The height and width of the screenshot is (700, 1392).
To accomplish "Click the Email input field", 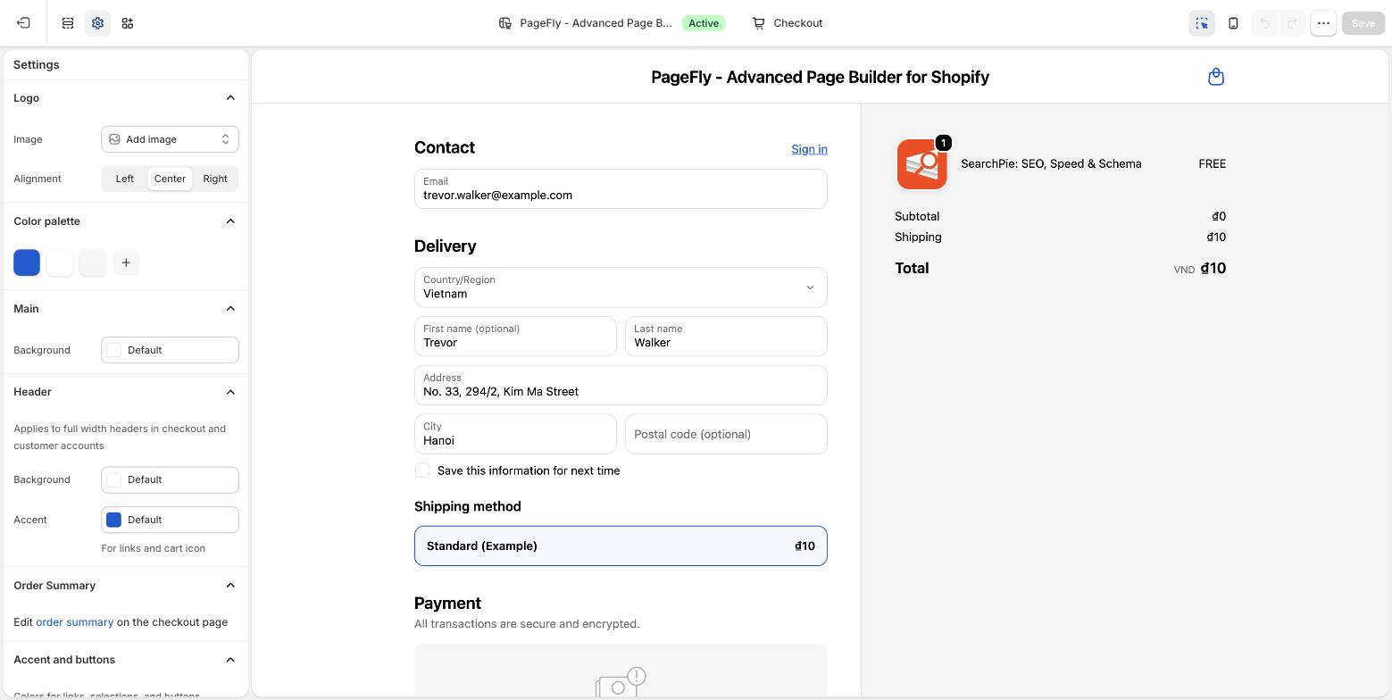I will point(621,189).
